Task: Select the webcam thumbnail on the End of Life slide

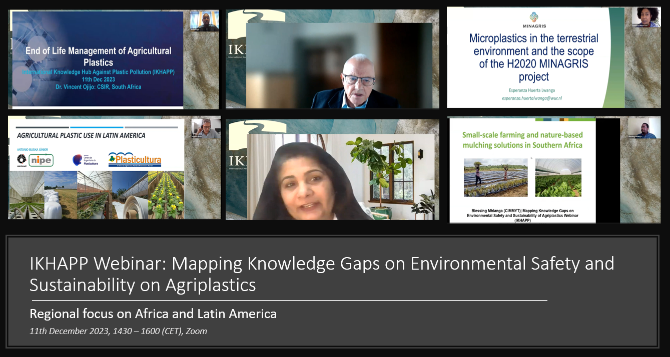Action: click(204, 21)
